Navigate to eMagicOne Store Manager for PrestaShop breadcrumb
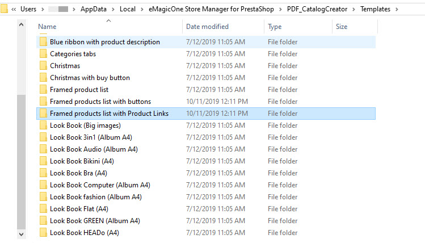The image size is (425, 243). pyautogui.click(x=211, y=9)
